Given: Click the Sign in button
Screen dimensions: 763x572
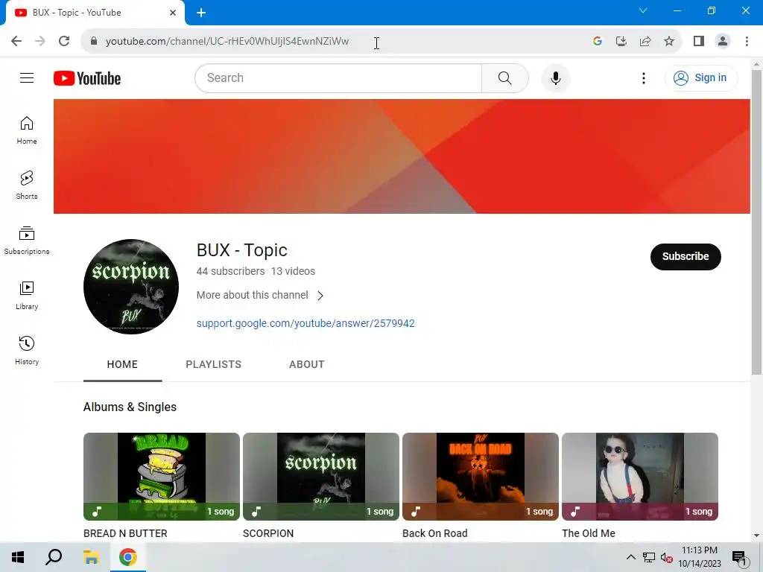Looking at the screenshot, I should (700, 77).
